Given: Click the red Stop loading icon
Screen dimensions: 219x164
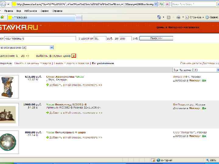Looking at the screenshot, I should pyautogui.click(x=167, y=4).
